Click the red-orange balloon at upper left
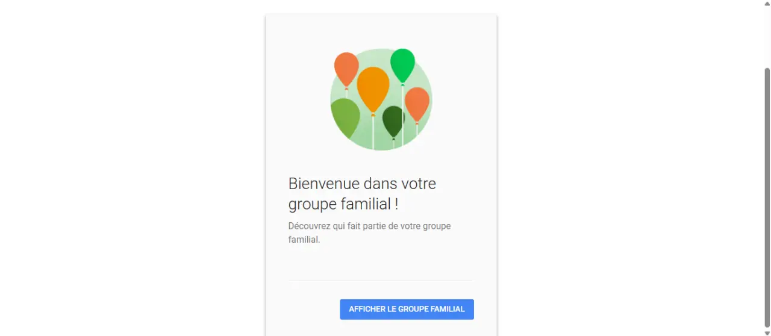 click(x=346, y=69)
